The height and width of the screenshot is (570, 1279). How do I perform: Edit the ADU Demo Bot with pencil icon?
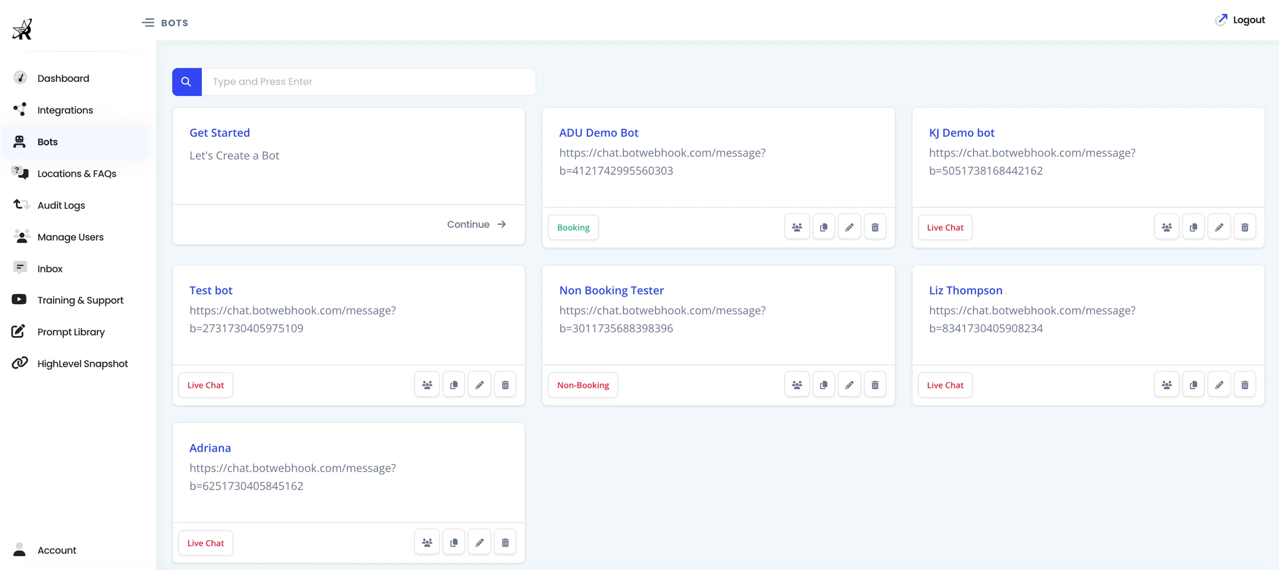[x=849, y=227]
